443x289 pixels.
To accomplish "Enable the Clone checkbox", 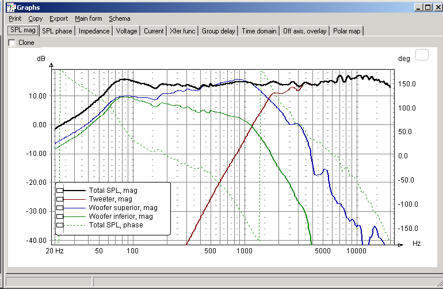I will pos(12,43).
